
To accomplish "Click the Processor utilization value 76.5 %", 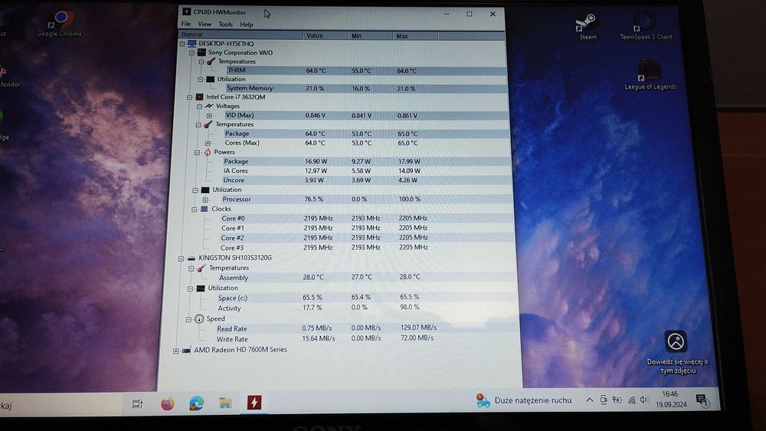I will (x=313, y=199).
